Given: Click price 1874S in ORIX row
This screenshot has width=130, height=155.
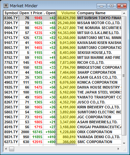Looking at the screenshot, I should click(37, 132).
